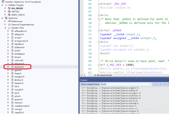Click the ALL_BUILD project icon
The image size is (169, 114).
pyautogui.click(x=9, y=8)
